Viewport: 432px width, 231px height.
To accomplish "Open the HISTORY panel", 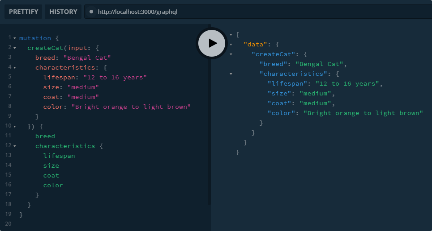I will [x=63, y=12].
